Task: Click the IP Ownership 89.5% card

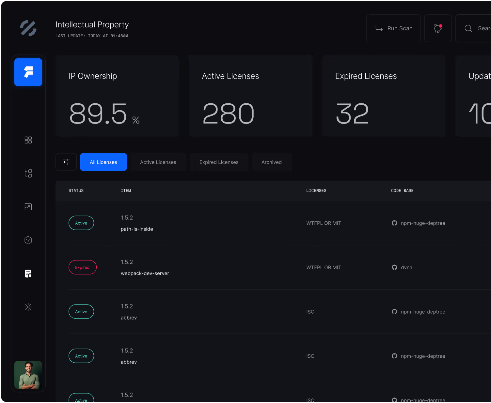Action: point(117,96)
